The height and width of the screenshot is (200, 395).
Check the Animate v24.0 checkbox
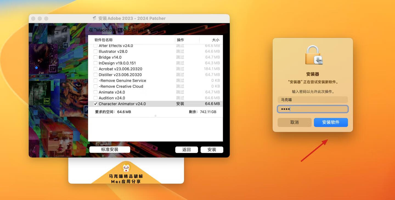95,92
